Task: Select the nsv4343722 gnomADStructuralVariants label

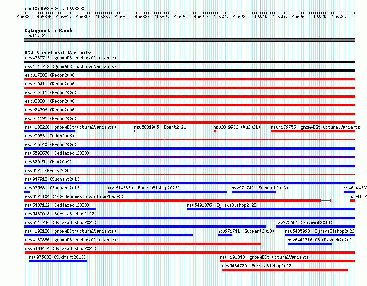Action: (x=71, y=66)
